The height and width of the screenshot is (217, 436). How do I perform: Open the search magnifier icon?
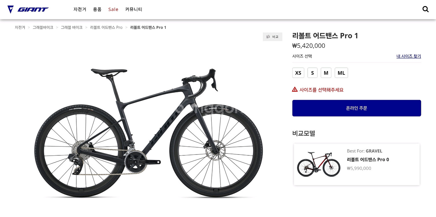coord(425,9)
